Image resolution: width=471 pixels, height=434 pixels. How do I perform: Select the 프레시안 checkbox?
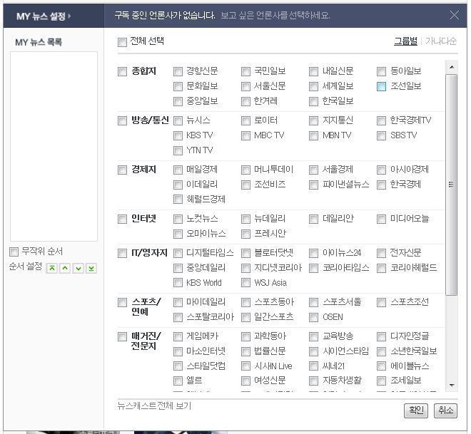coord(246,234)
